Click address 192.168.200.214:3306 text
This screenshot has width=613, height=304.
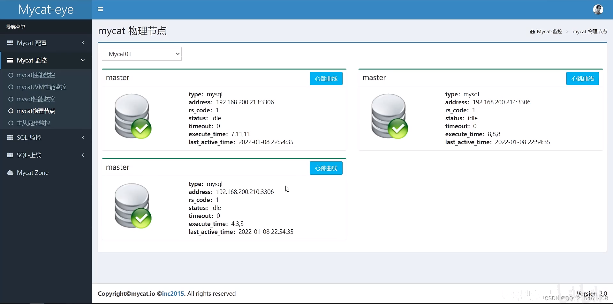502,102
